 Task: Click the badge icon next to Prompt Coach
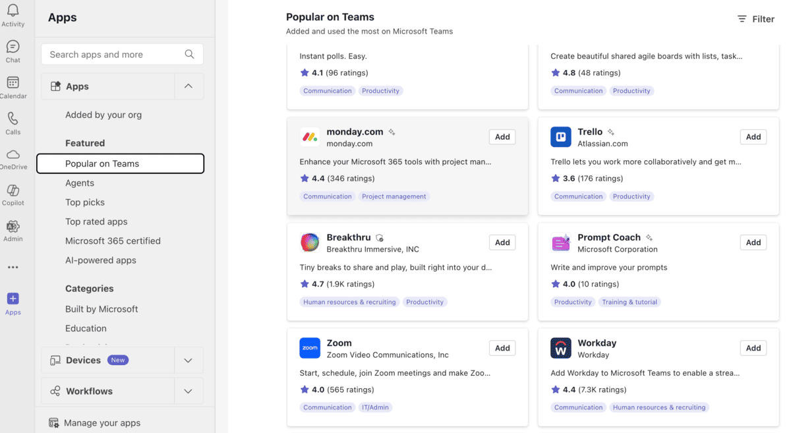tap(649, 237)
